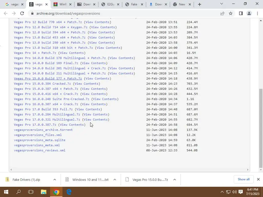Click the padlock site info icon

click(32, 13)
